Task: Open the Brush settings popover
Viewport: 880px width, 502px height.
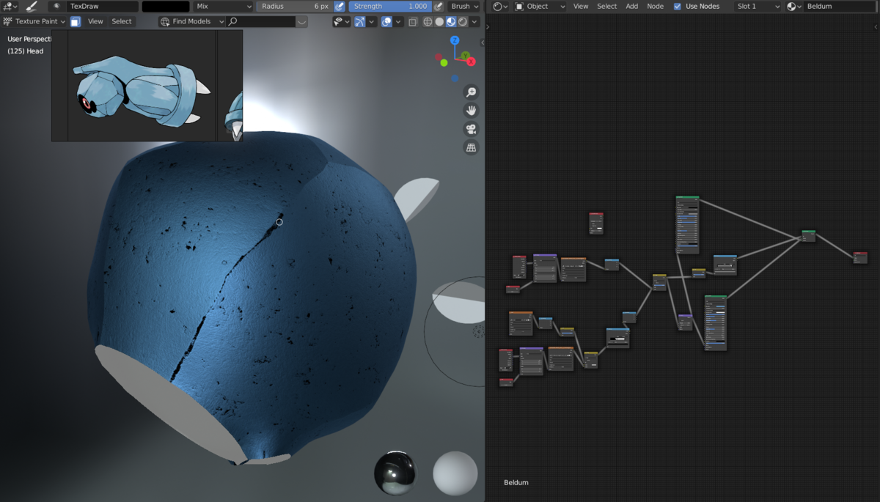Action: pyautogui.click(x=464, y=6)
